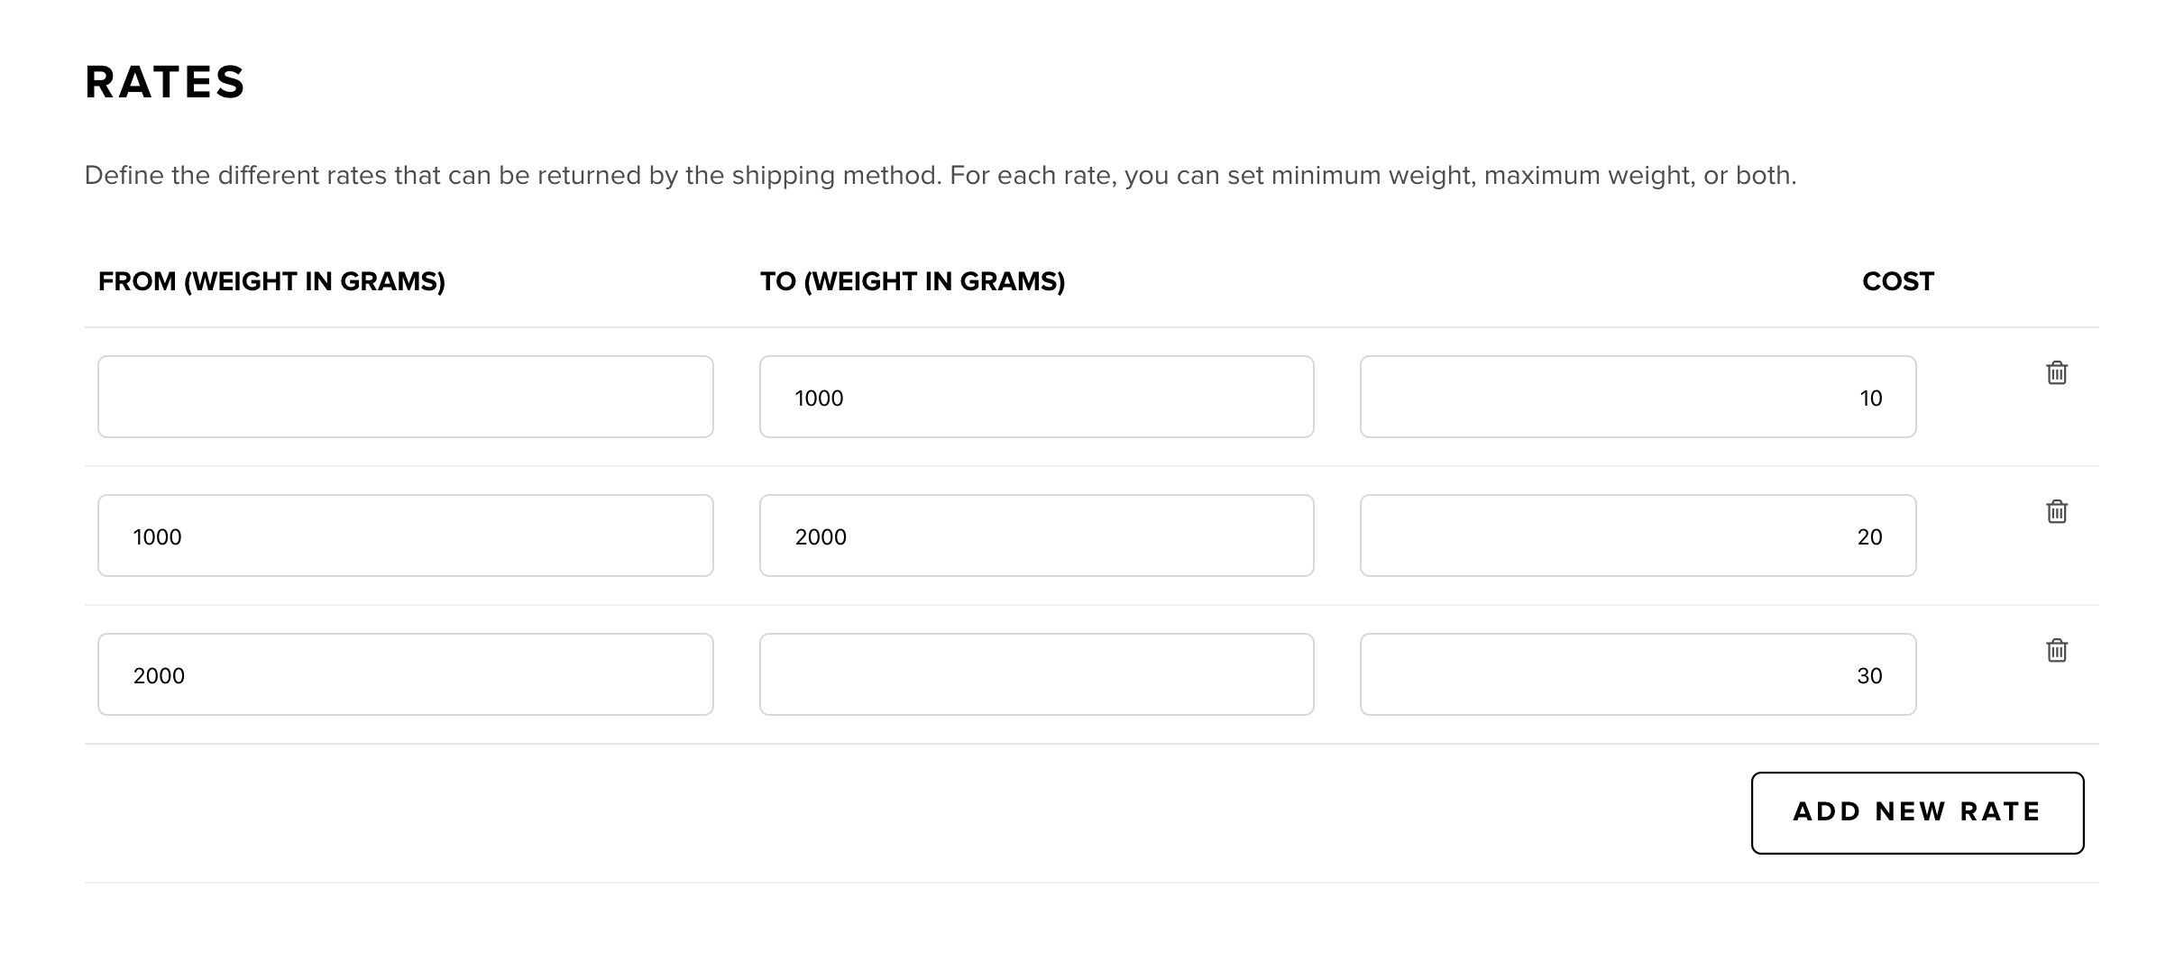
Task: Click the divider line beneath the column headers
Action: [1091, 327]
